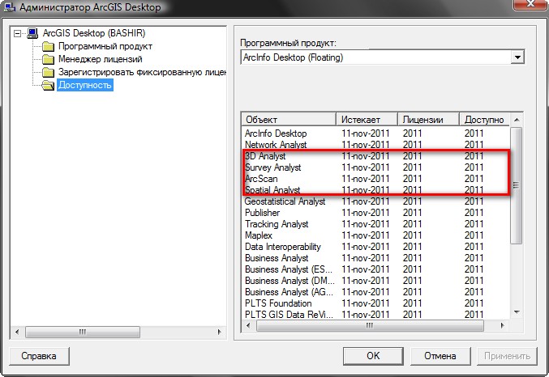Confirm with the OK button
The width and height of the screenshot is (549, 377).
click(373, 356)
